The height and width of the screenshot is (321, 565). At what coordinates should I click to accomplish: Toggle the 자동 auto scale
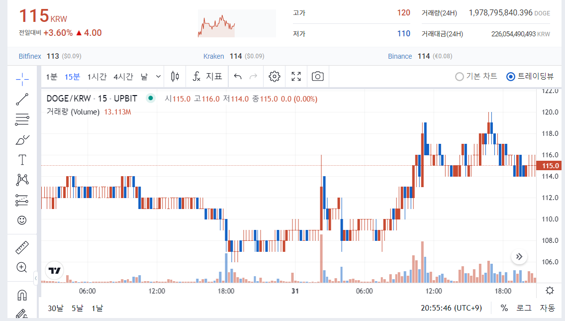547,308
